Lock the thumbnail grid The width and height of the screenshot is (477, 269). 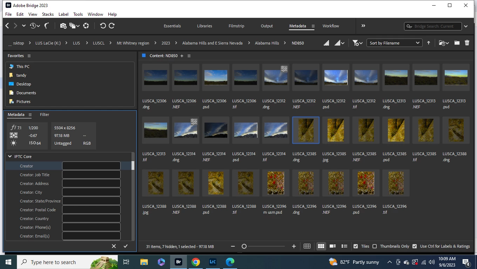pos(307,246)
